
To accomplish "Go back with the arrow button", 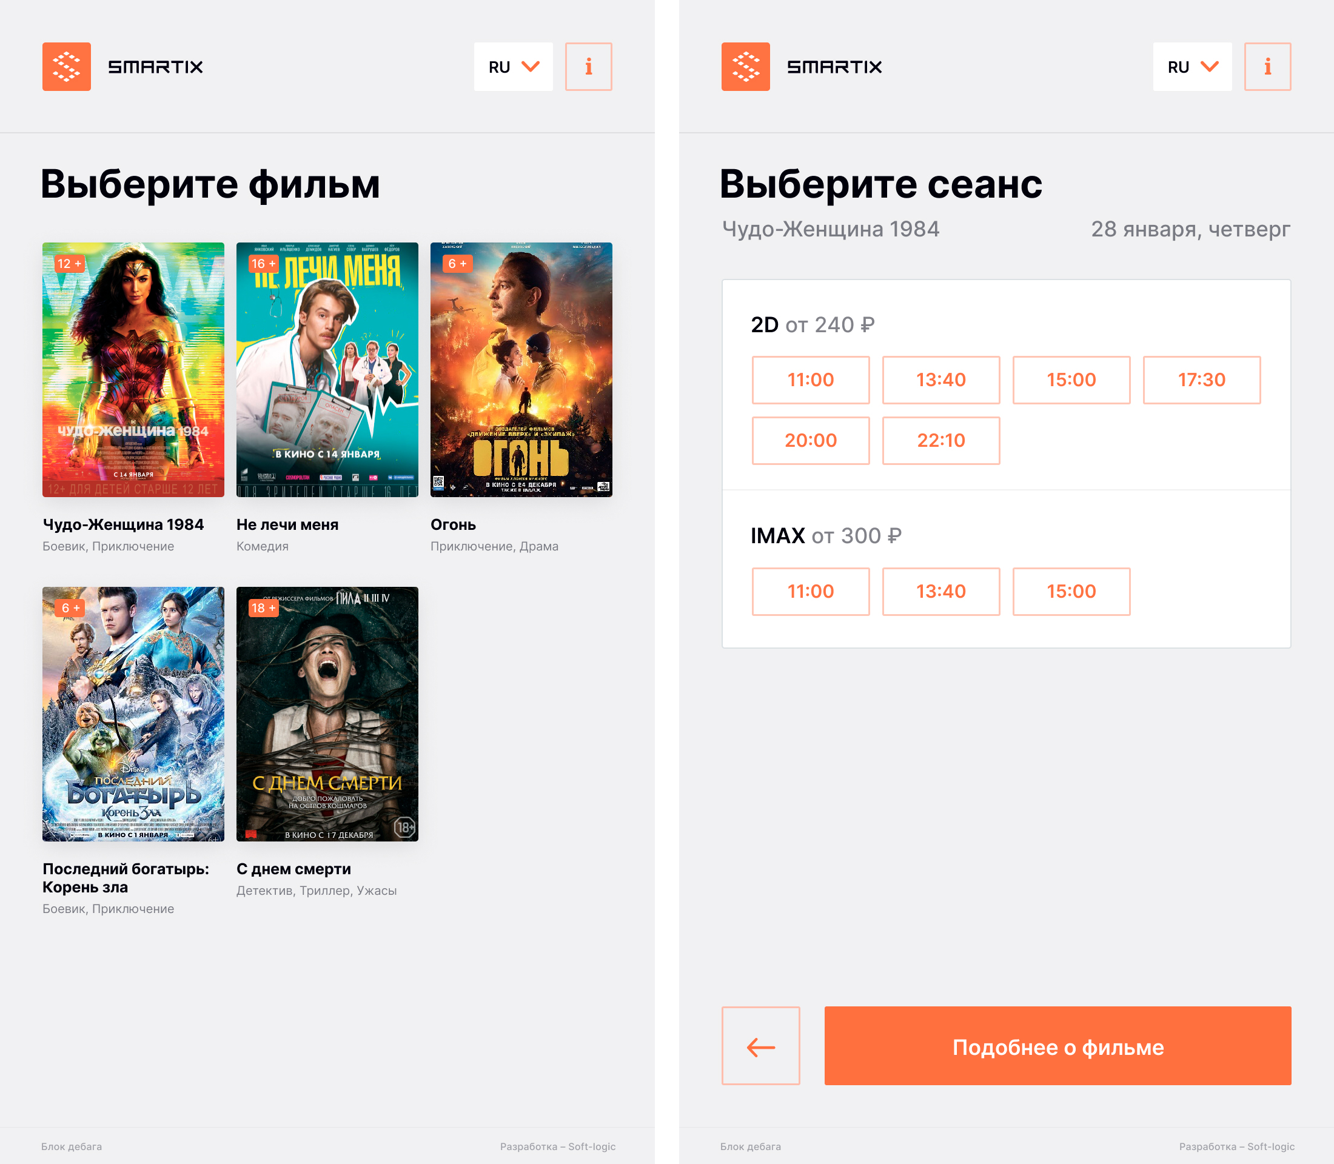I will pos(761,1046).
